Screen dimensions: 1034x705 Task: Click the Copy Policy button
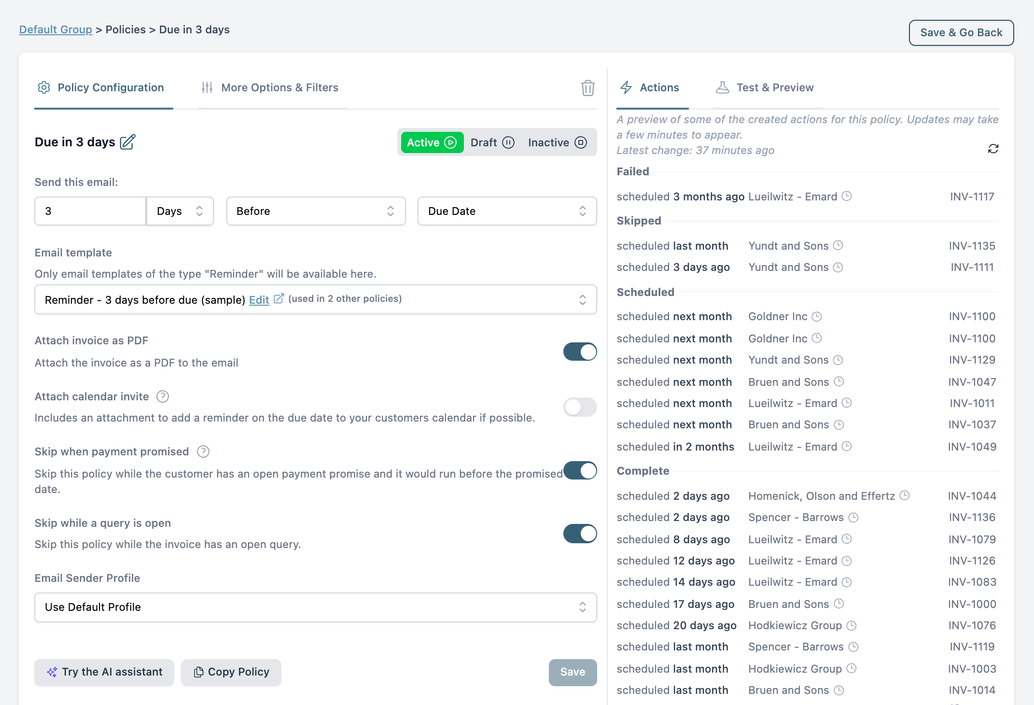click(231, 672)
